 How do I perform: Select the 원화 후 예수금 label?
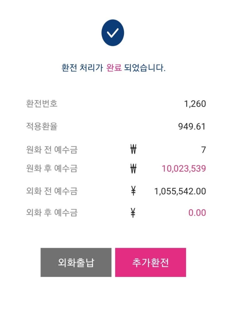click(x=52, y=169)
